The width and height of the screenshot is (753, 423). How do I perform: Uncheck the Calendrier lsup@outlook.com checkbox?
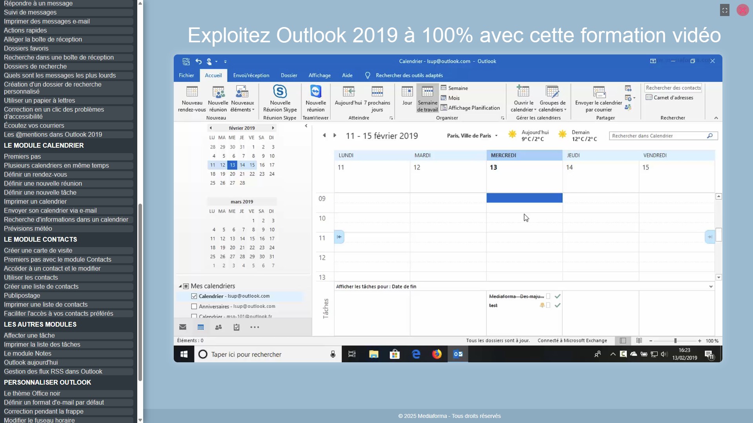pos(194,296)
